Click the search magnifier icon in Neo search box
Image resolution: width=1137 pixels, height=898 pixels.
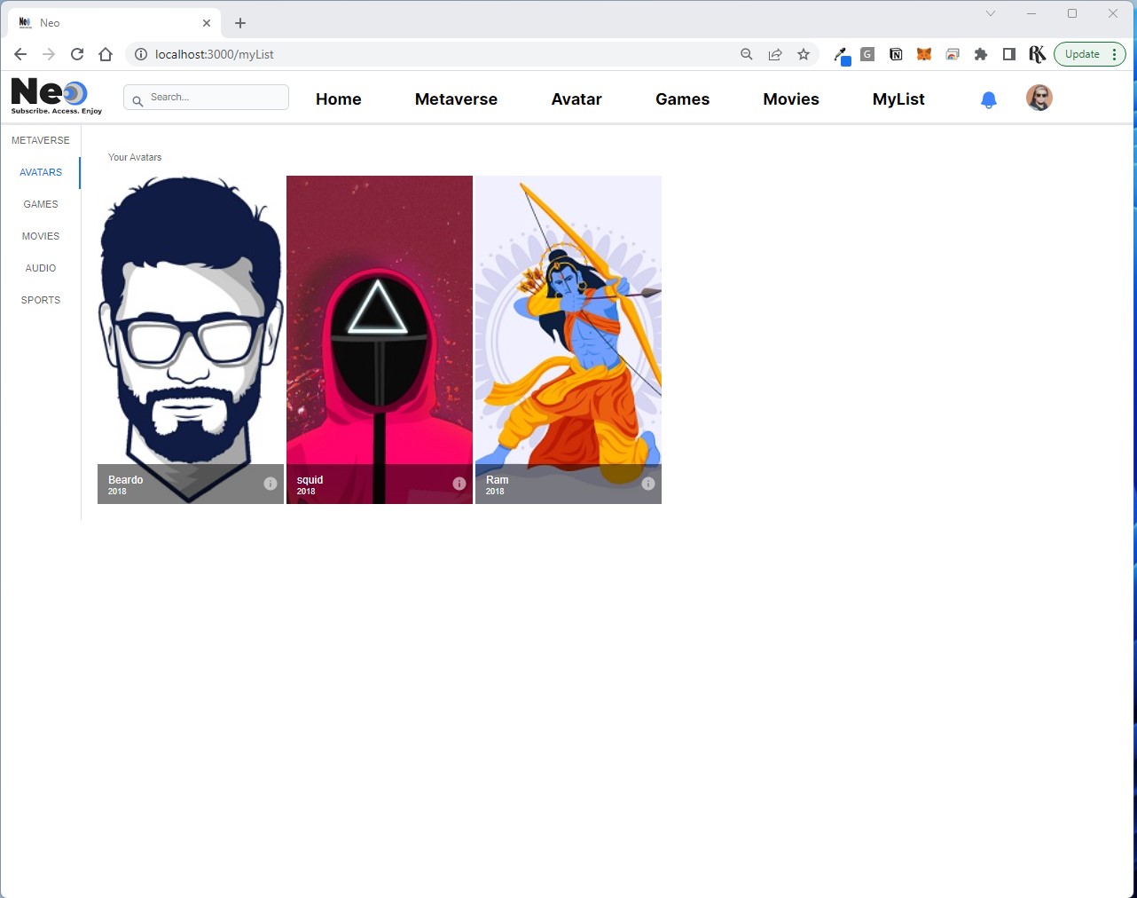[137, 100]
